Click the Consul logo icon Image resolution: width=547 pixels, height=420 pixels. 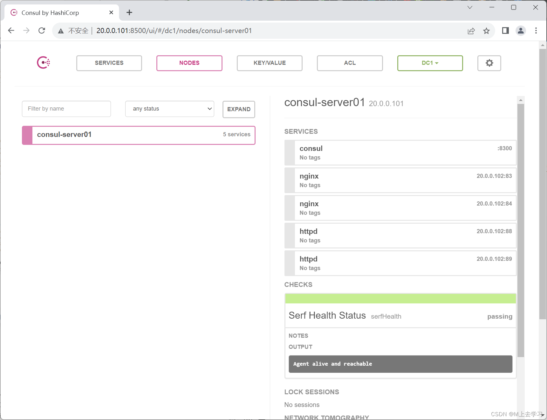click(x=44, y=63)
